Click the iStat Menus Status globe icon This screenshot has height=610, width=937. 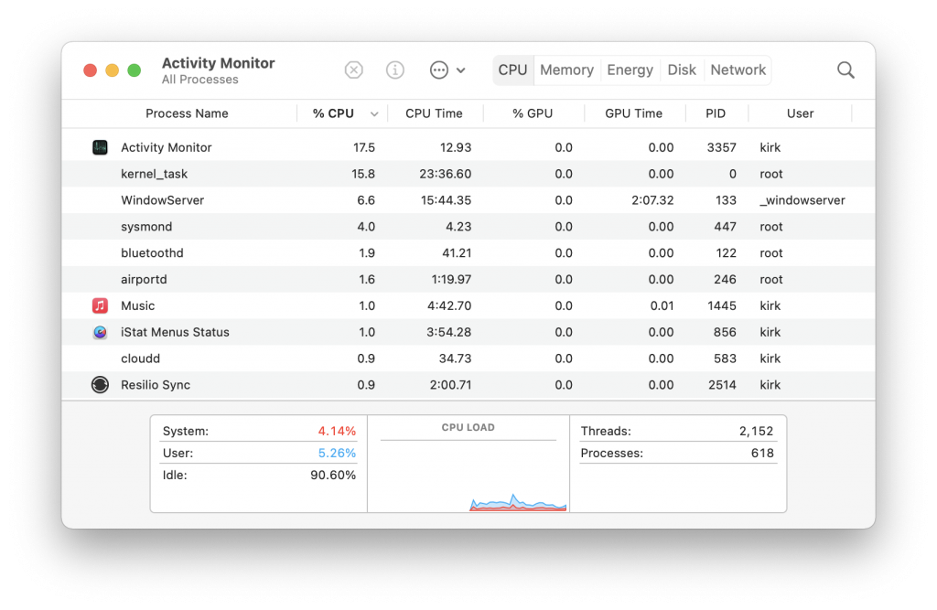(100, 332)
